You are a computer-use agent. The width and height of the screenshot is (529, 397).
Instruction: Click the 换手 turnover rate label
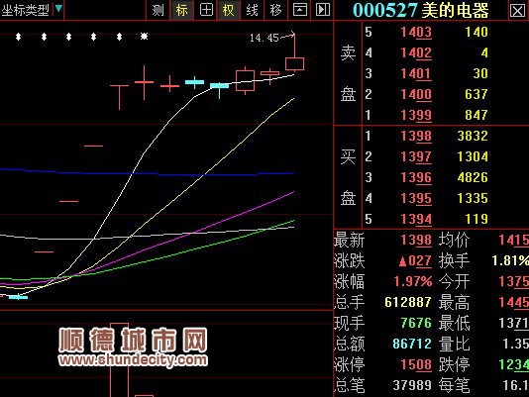[454, 261]
